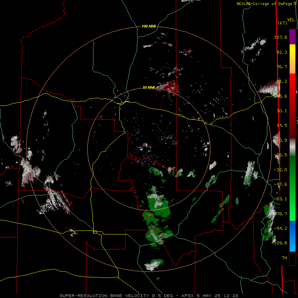The width and height of the screenshot is (298, 298).
Task: Click the 14.5 velocity scale value
Action: 282,125
